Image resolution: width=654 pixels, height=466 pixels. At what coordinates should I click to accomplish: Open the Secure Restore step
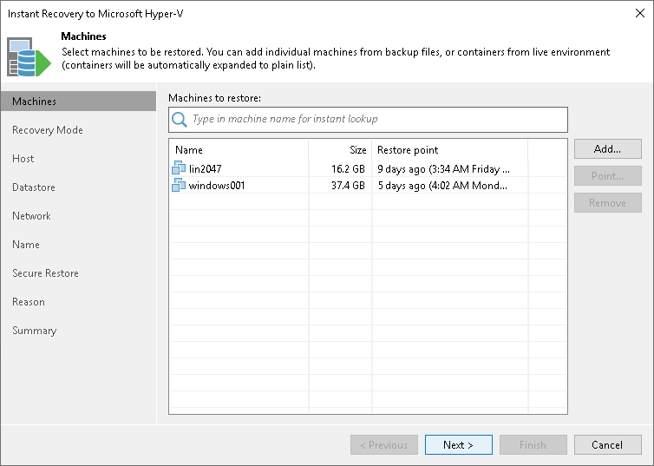pos(45,273)
